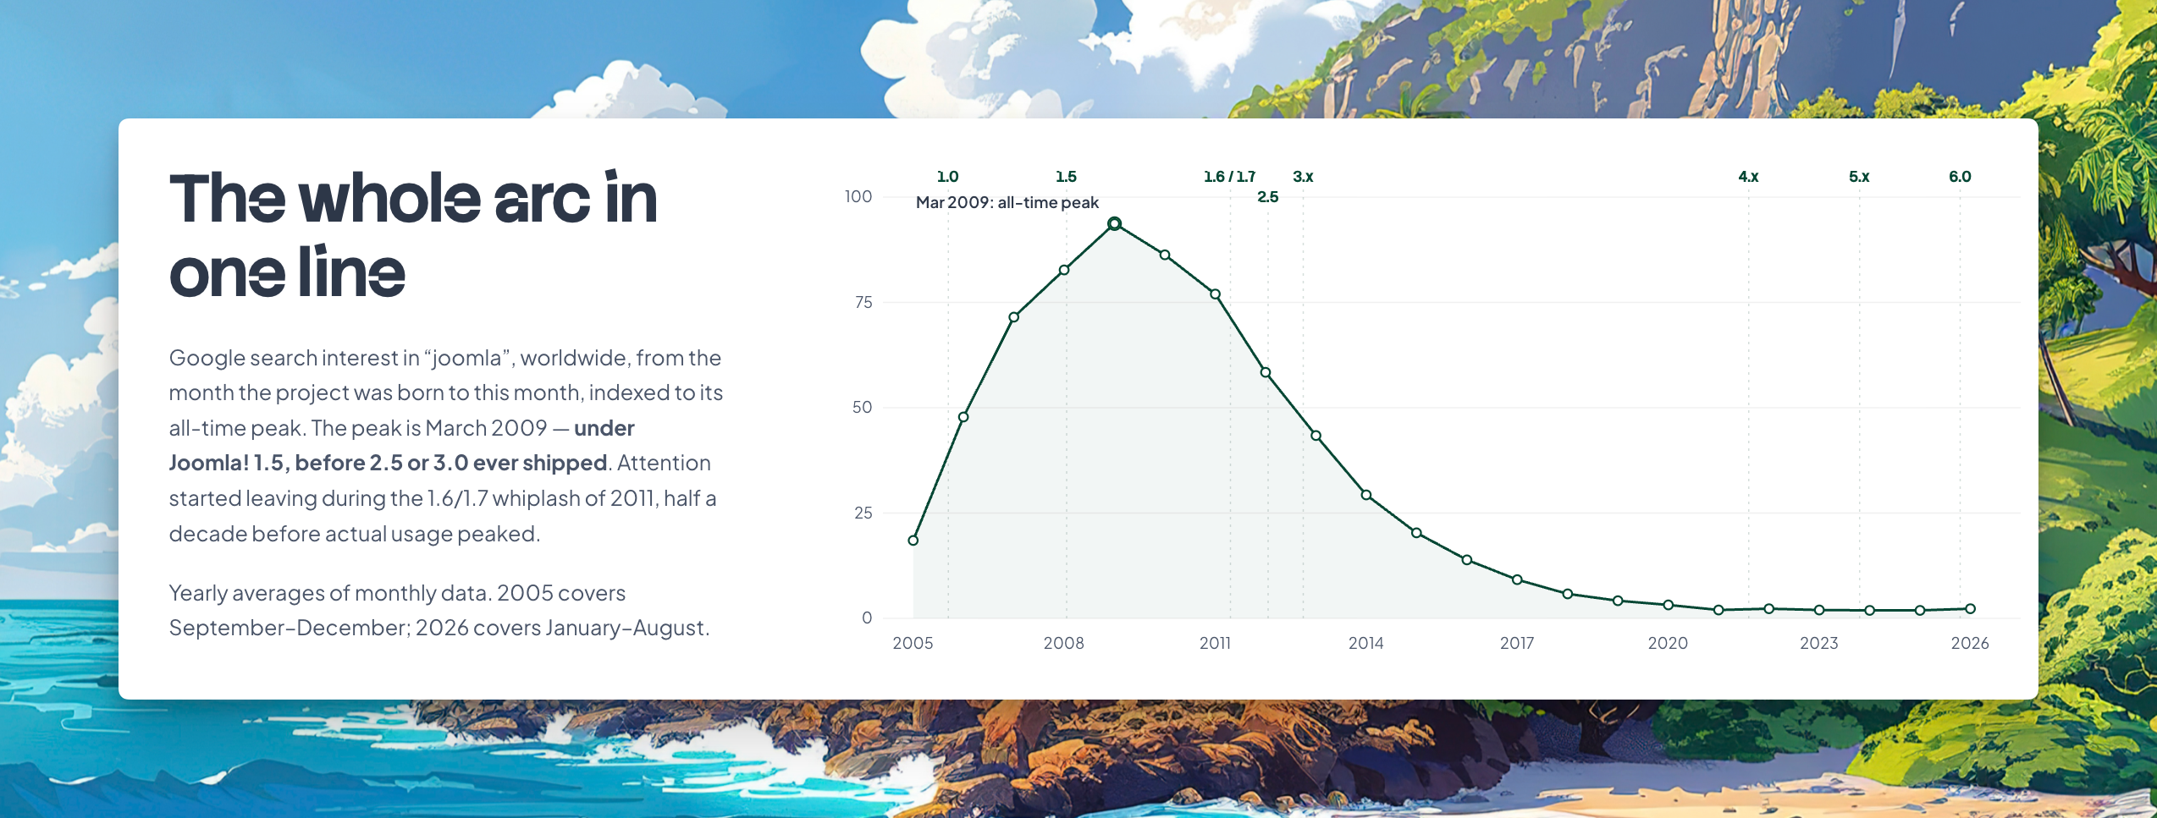Click the '2005' x-axis label
The image size is (2157, 818).
[x=913, y=643]
